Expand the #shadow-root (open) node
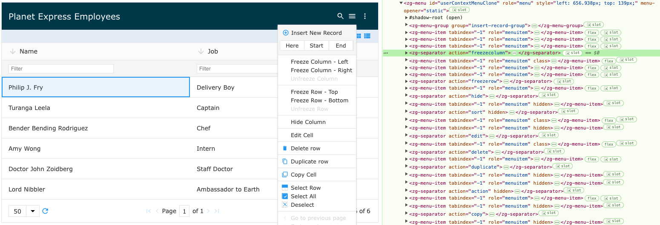The width and height of the screenshot is (660, 225). coord(407,18)
